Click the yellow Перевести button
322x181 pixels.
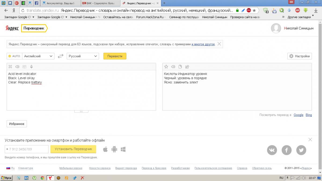coord(115,56)
